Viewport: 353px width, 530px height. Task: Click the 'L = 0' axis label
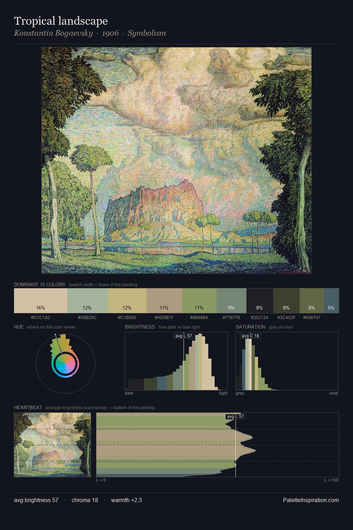coord(101,480)
